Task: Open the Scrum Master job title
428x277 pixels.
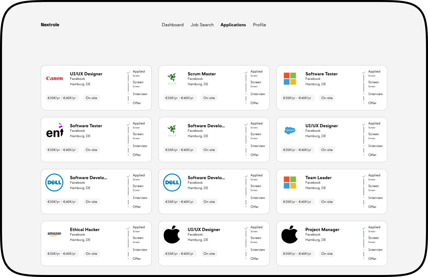Action: [x=201, y=74]
